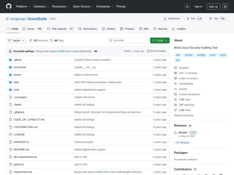The width and height of the screenshot is (234, 175).
Task: Click the repository icon beside nccgroup
Action: coord(7,19)
